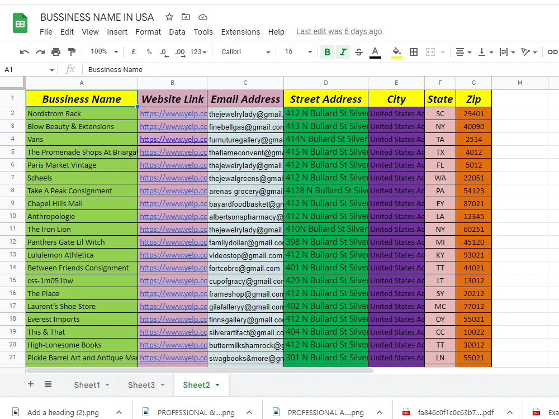Open the font size 16 dropdown
The height and width of the screenshot is (419, 559).
point(299,52)
